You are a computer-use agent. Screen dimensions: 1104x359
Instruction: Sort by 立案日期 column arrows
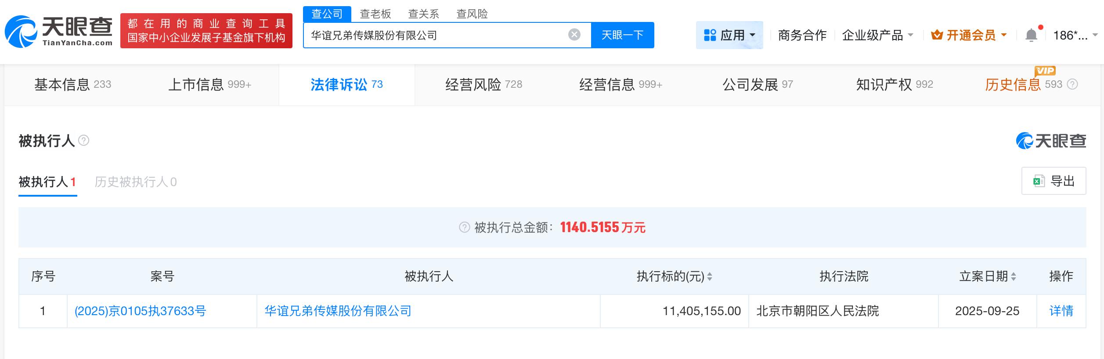coord(1014,276)
